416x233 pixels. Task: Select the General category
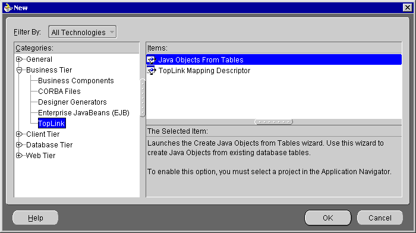tap(39, 59)
